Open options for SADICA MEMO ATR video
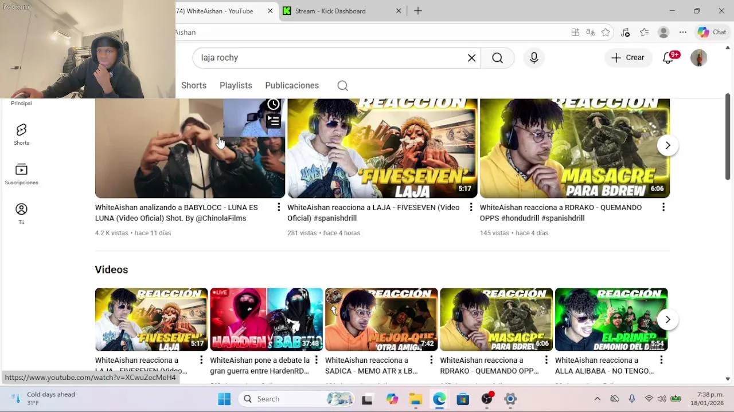This screenshot has height=412, width=734. pyautogui.click(x=431, y=360)
